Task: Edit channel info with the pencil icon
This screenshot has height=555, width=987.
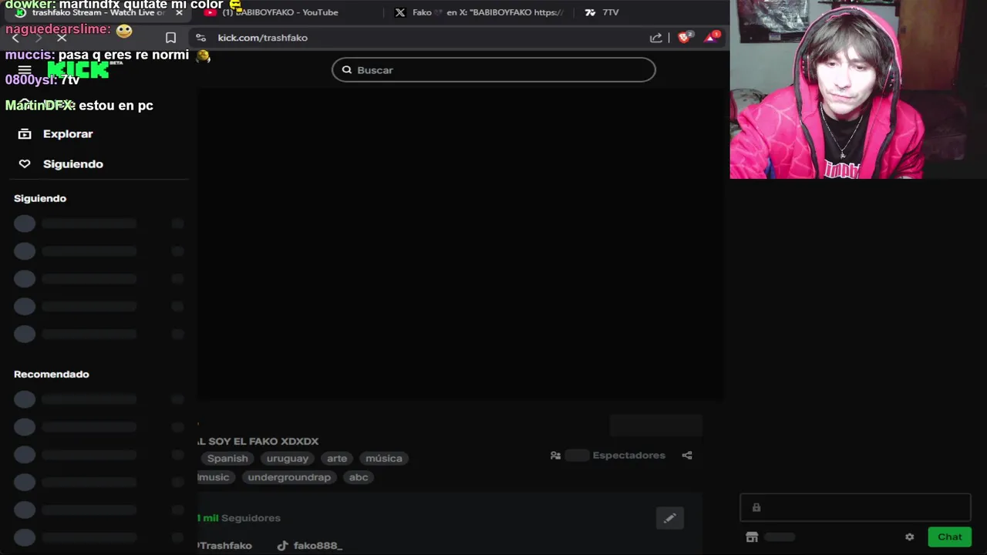Action: (x=669, y=518)
